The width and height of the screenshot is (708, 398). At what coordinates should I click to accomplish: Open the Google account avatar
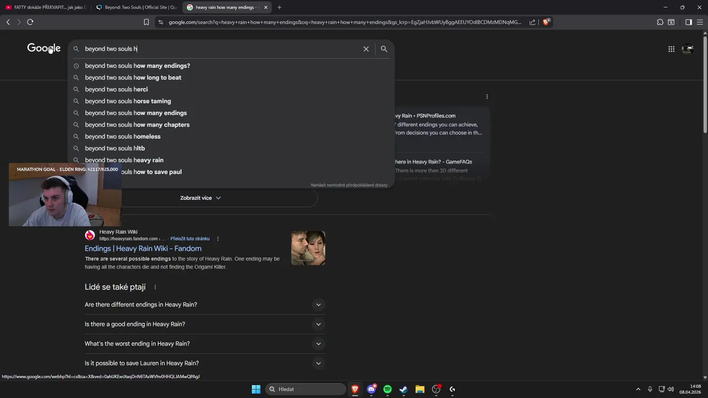[x=688, y=49]
